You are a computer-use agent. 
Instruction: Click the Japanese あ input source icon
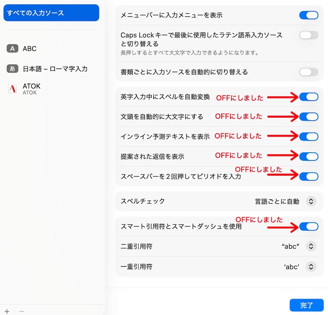(x=13, y=69)
